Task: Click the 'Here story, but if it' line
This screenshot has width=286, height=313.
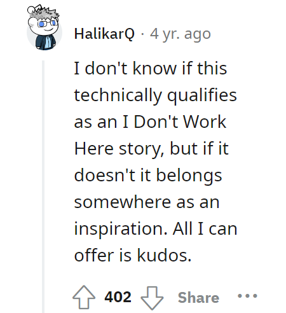Action: 151,149
